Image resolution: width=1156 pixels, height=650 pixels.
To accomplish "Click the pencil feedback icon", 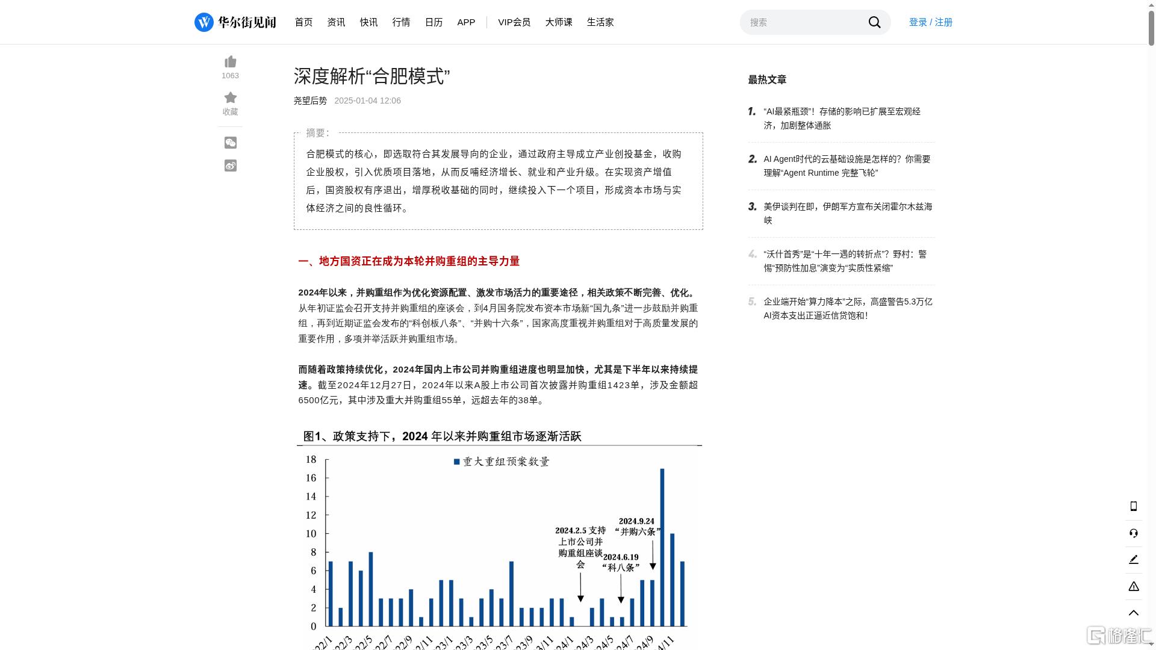I will 1133,560.
